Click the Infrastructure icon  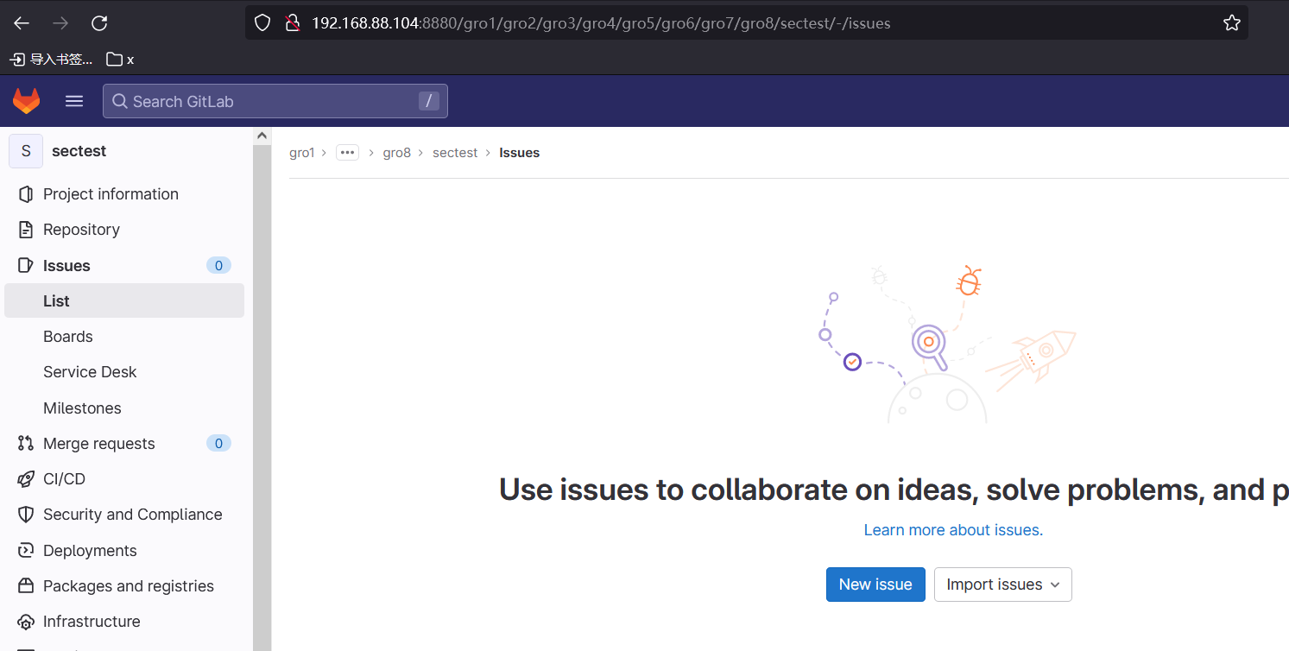coord(26,622)
